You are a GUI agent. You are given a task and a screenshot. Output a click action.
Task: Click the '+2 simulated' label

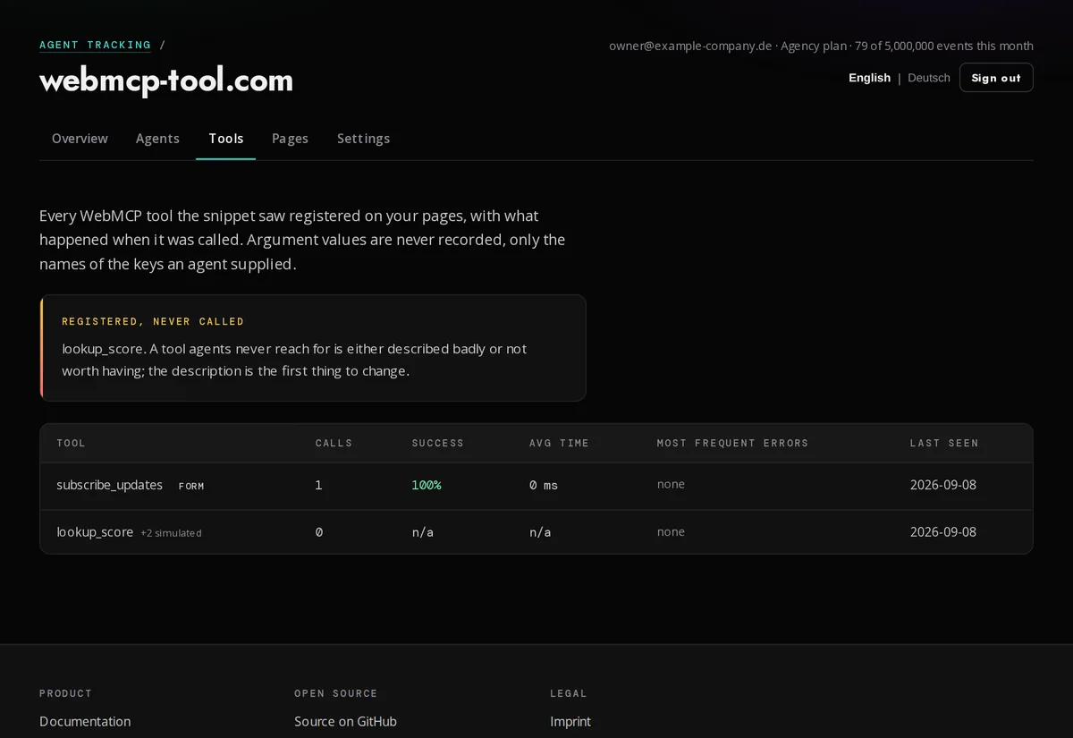[171, 532]
